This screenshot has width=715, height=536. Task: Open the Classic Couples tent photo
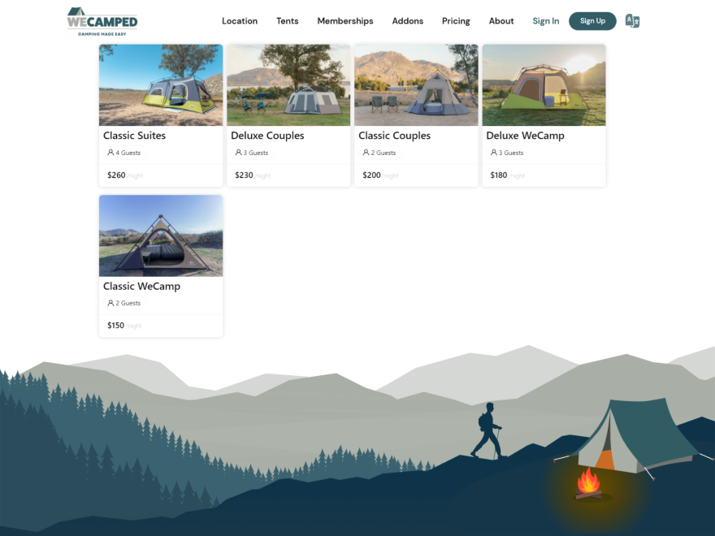coord(416,84)
